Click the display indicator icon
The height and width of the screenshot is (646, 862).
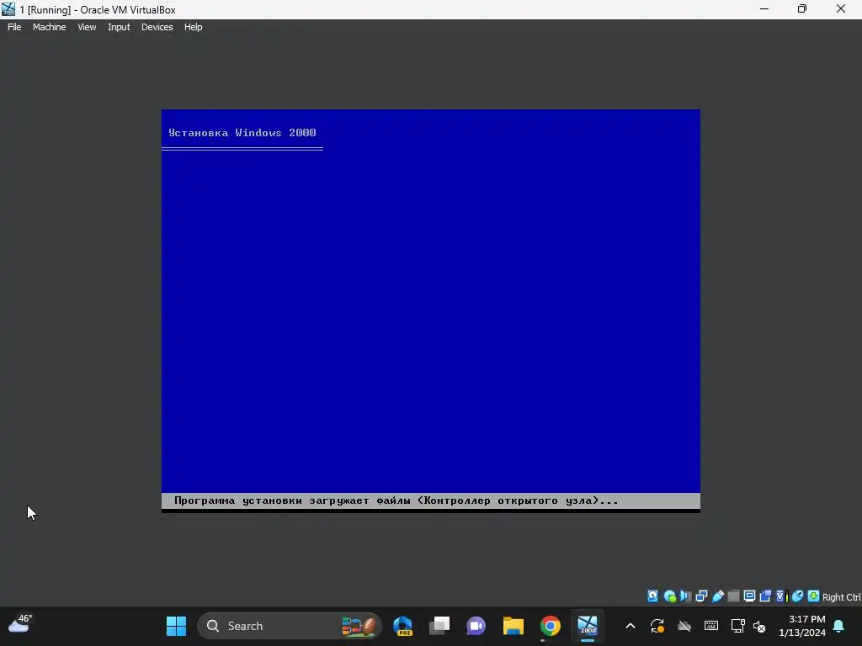coord(749,596)
